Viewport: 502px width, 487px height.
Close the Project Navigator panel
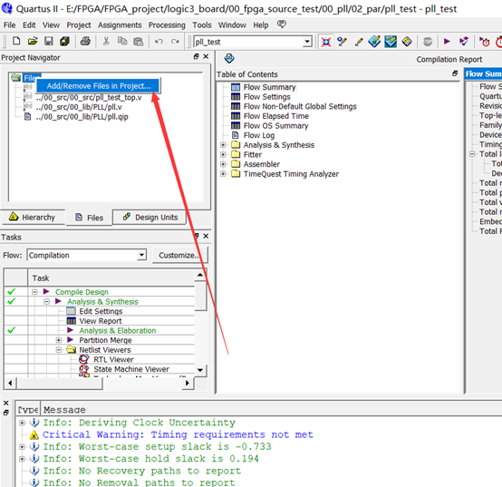coord(206,56)
